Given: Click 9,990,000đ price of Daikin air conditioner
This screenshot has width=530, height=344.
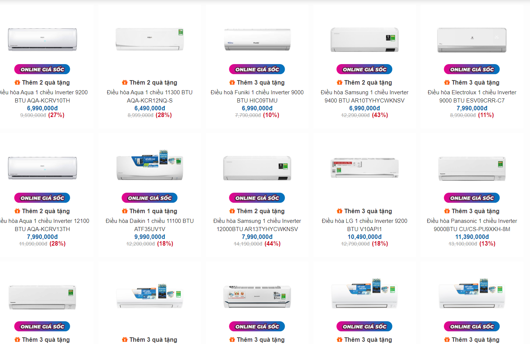Looking at the screenshot, I should pyautogui.click(x=150, y=237).
